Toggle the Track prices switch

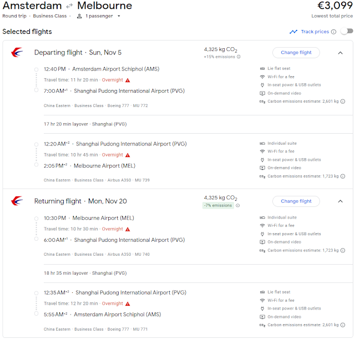(x=346, y=32)
